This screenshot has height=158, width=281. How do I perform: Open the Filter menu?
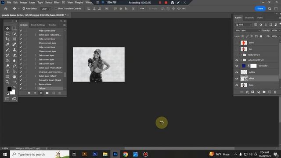coord(57,3)
